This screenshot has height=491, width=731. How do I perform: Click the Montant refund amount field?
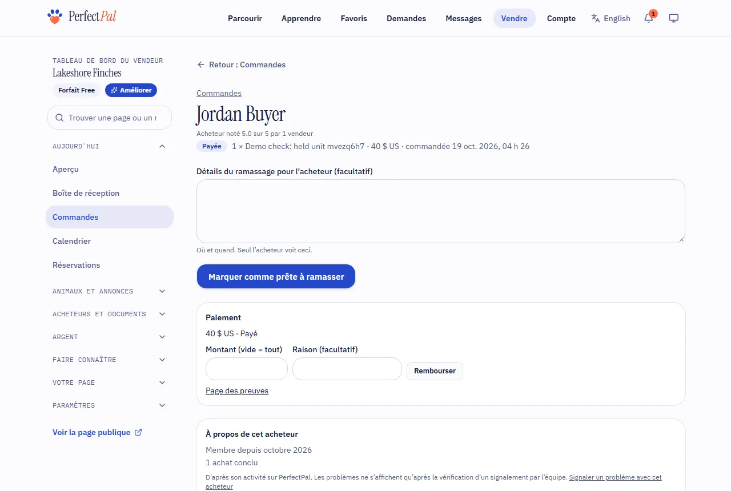[247, 369]
